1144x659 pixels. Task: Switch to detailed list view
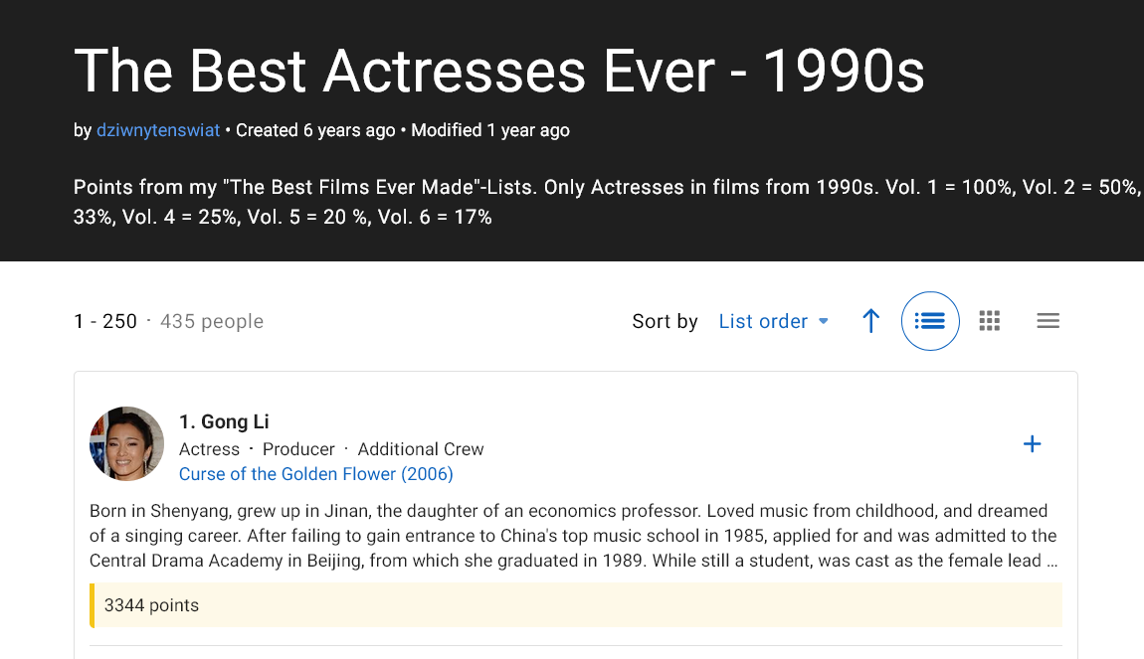coord(930,321)
